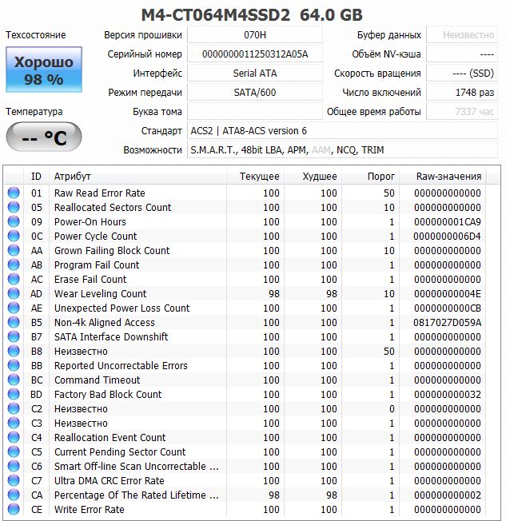Click the firmware version field 070H
The height and width of the screenshot is (521, 506).
(x=255, y=35)
